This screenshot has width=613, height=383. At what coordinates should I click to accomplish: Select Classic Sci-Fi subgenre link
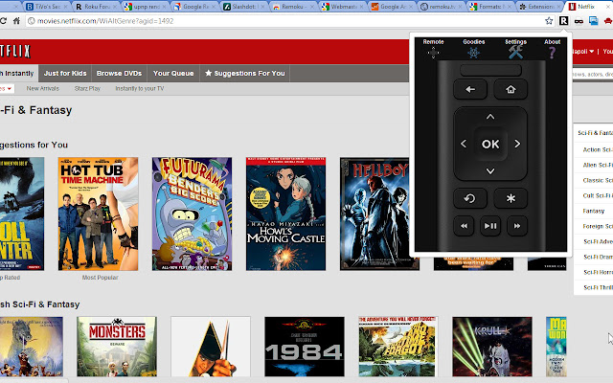[x=598, y=180]
